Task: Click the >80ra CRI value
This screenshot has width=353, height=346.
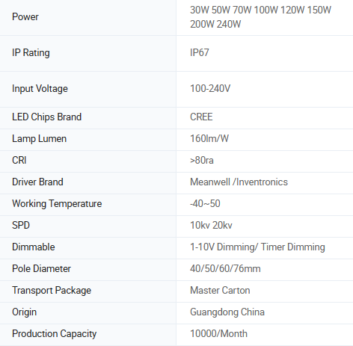Action: 202,160
